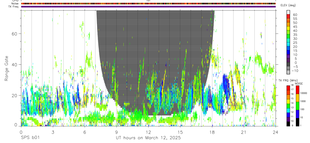Click the '100' label on the NOISE scale
This screenshot has height=143, width=310.
point(302,109)
